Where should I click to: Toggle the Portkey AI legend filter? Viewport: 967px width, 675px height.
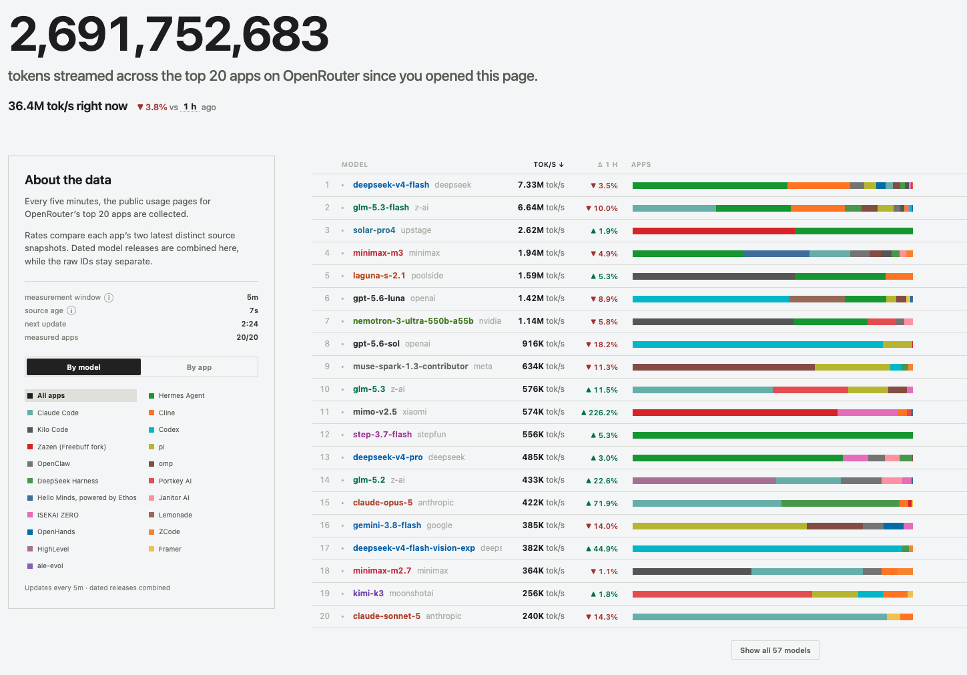click(170, 481)
